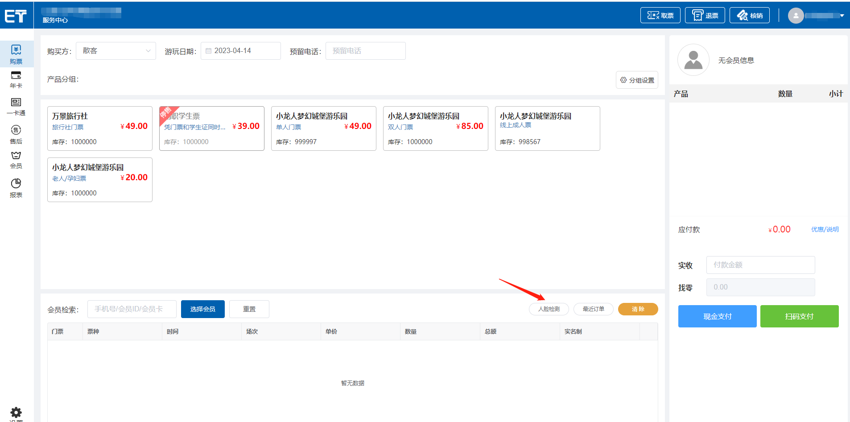850x422 pixels.
Task: Click the ET logo in top-left
Action: (x=16, y=16)
